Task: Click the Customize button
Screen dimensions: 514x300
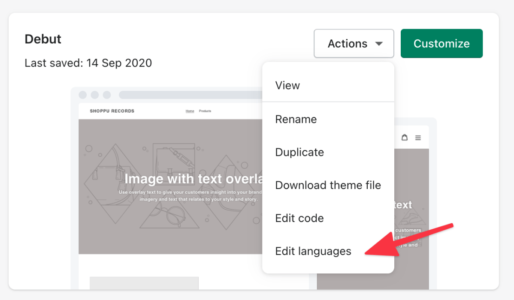Action: [441, 43]
